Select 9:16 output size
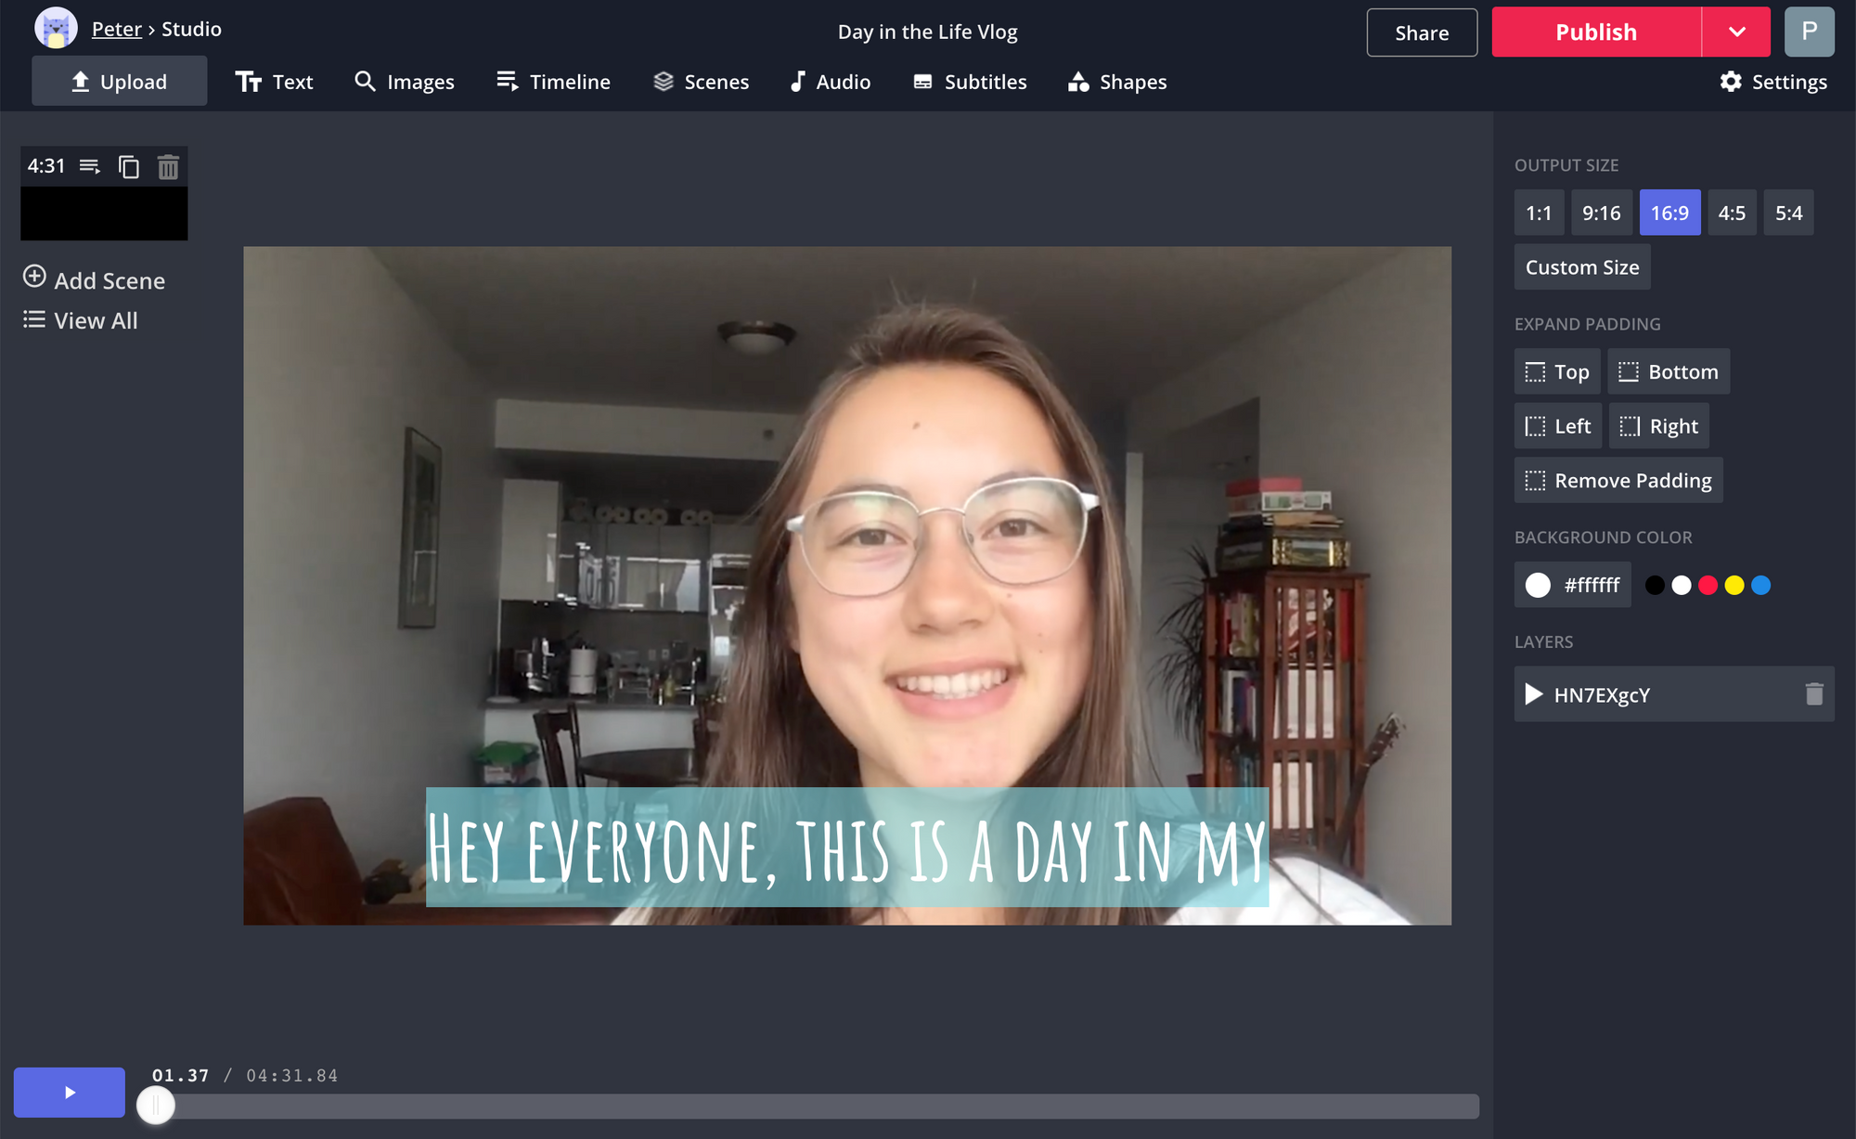The image size is (1856, 1139). (1601, 213)
